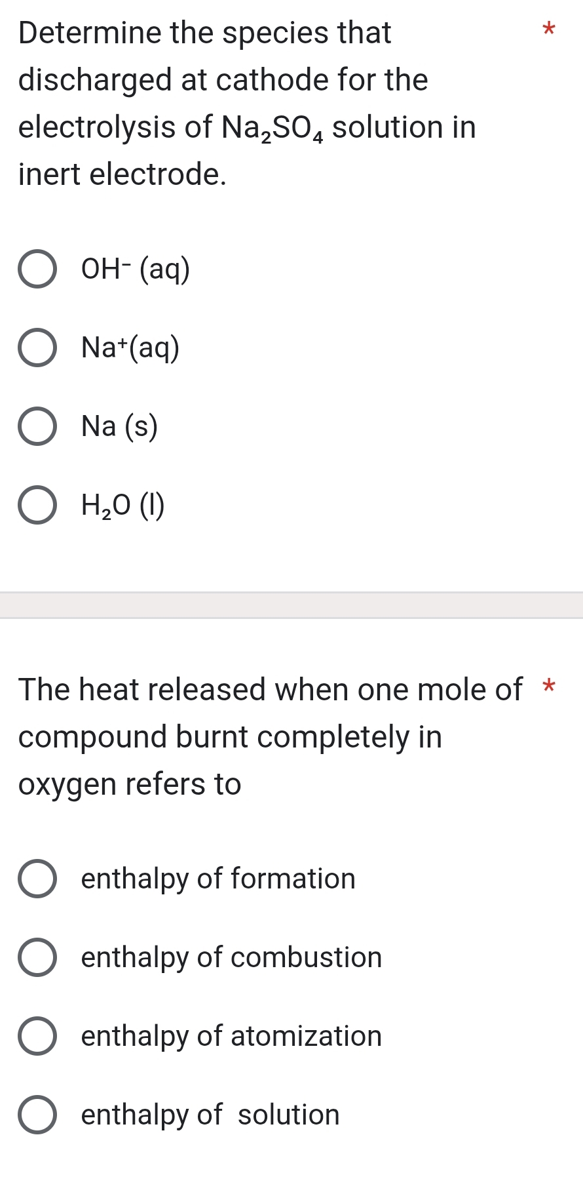
Task: Click the enthalpy of solution label text
Action: point(210,1115)
